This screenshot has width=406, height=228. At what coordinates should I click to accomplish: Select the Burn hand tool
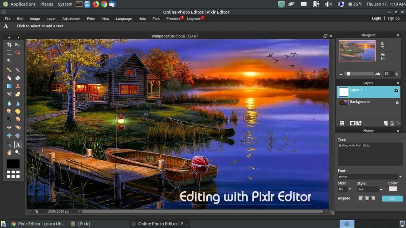17,119
